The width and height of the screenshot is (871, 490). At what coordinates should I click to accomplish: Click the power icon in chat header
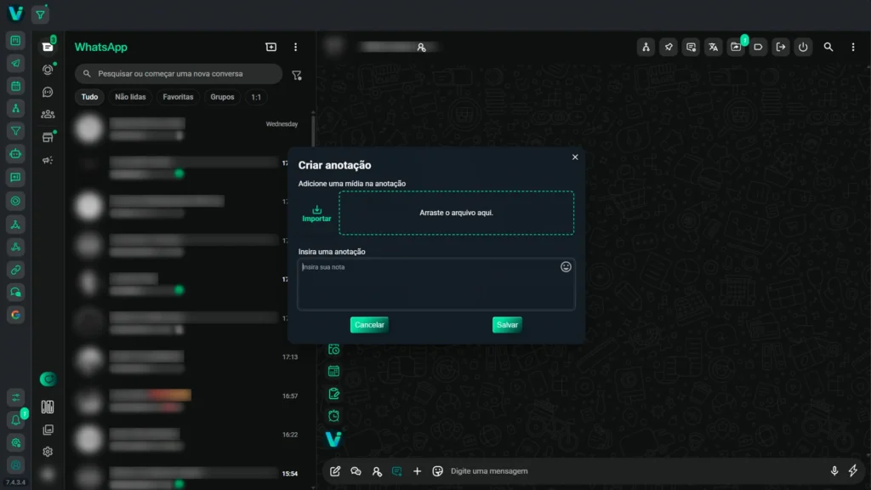tap(803, 48)
